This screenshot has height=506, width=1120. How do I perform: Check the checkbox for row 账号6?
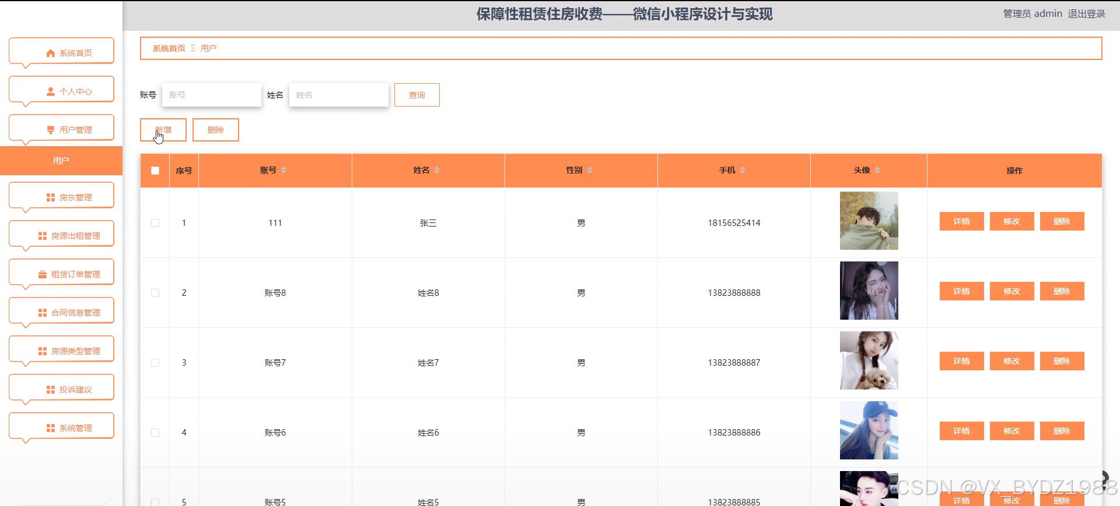(155, 433)
